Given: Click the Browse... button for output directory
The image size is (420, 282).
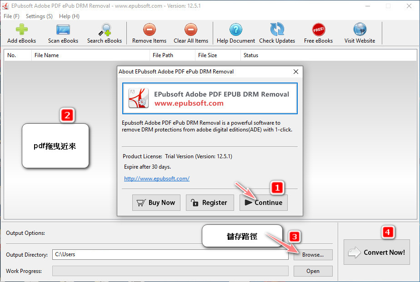Looking at the screenshot, I should click(313, 255).
